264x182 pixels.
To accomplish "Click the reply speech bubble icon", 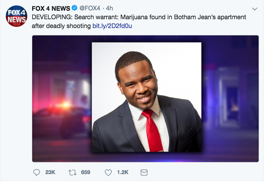I will (x=37, y=172).
